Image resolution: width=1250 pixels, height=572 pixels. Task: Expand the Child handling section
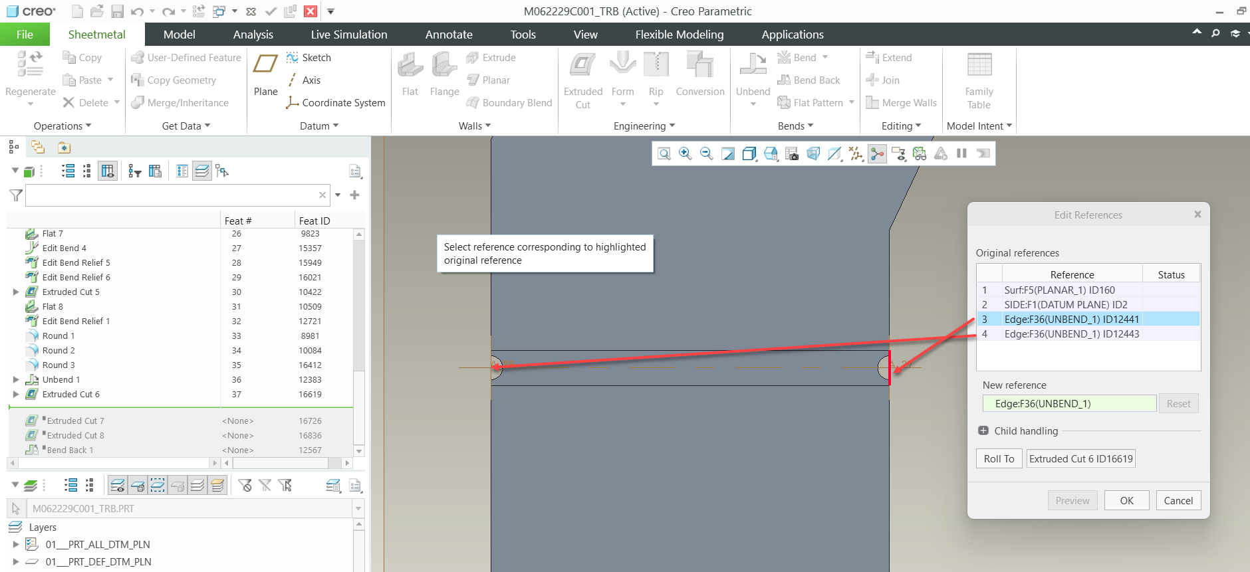point(983,430)
